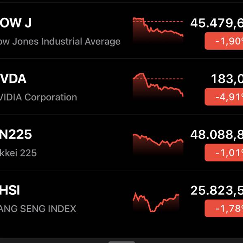This screenshot has width=243, height=243.
Task: Open the Hang Seng sparkline chart
Action: tap(157, 201)
